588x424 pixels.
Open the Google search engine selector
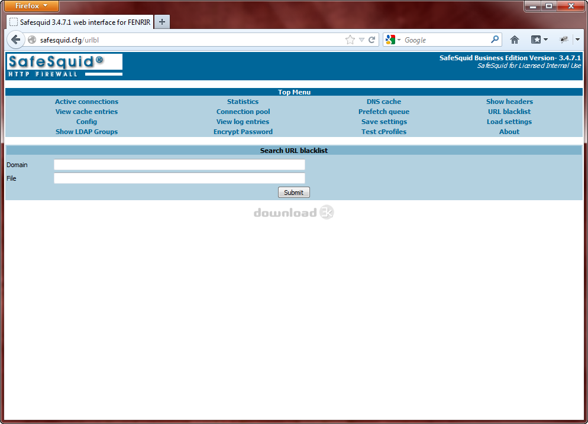coord(393,40)
